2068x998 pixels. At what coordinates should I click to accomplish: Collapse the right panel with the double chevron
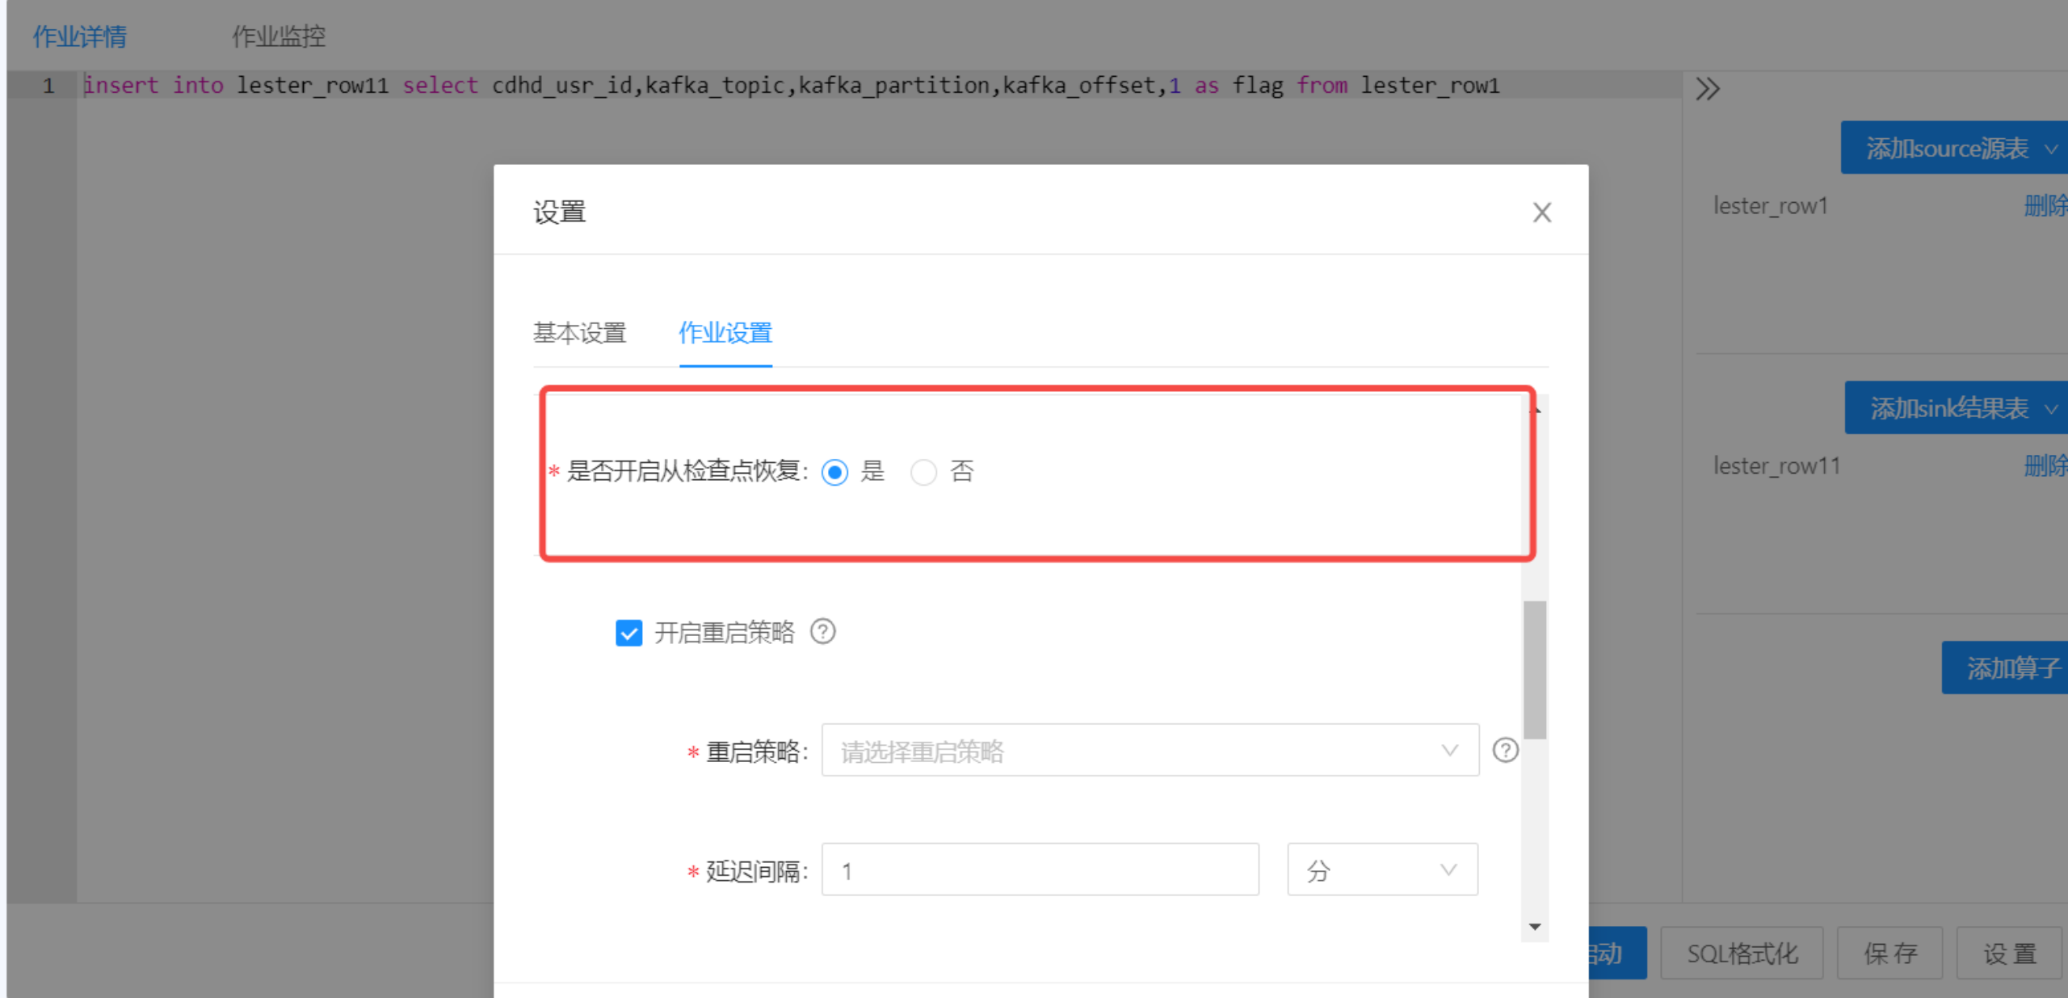(1707, 88)
